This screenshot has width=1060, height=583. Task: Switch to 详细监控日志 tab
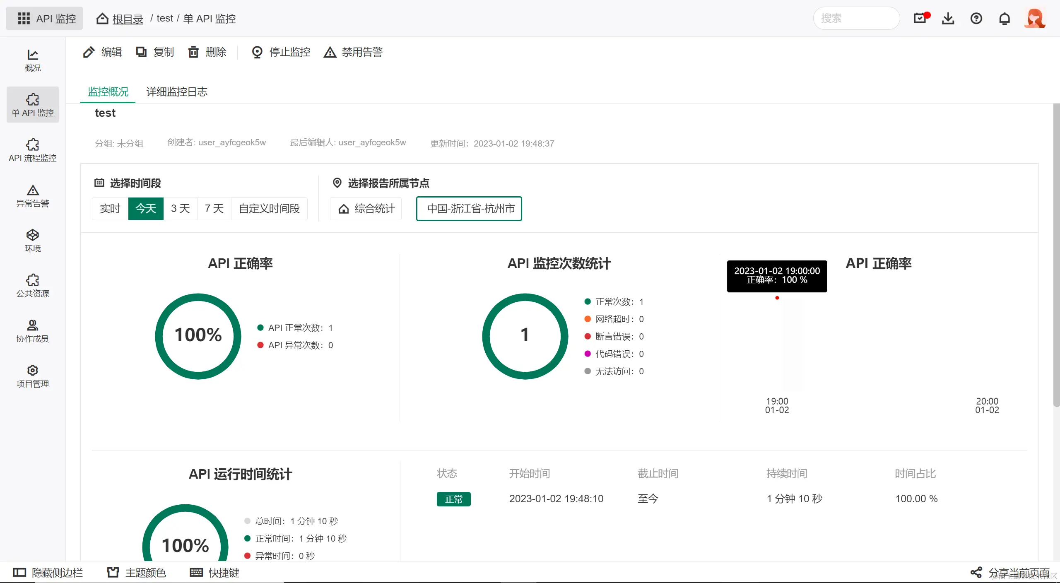click(177, 92)
